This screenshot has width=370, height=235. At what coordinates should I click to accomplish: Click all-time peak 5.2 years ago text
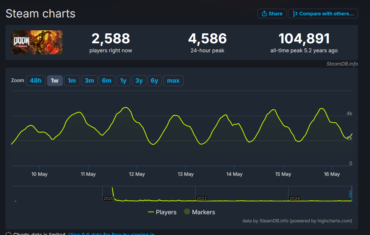(x=304, y=50)
